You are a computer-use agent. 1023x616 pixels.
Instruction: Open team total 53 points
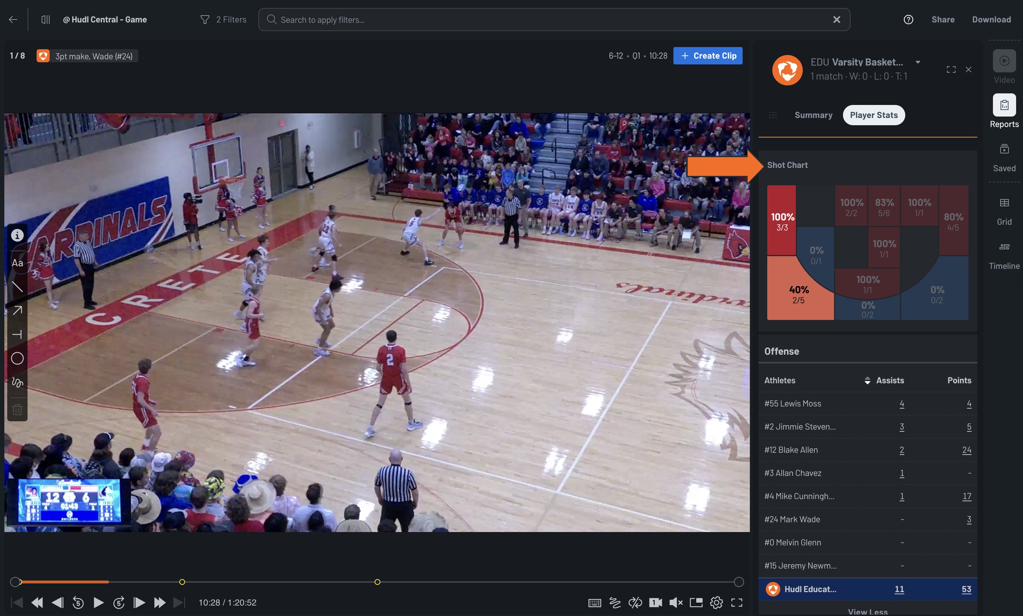[x=966, y=590]
